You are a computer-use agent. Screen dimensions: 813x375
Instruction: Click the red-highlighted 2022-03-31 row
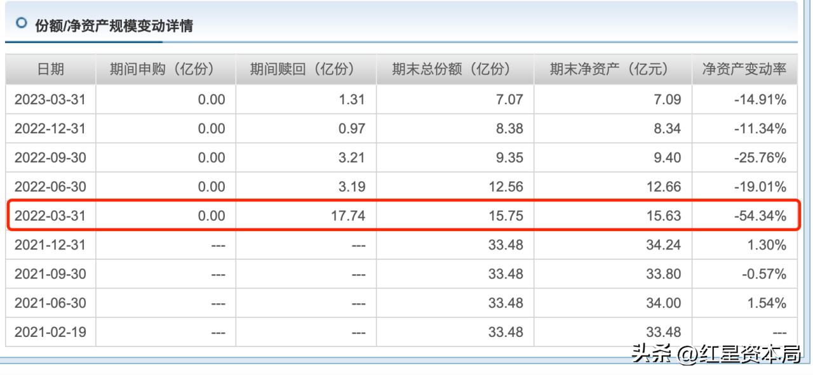point(406,215)
